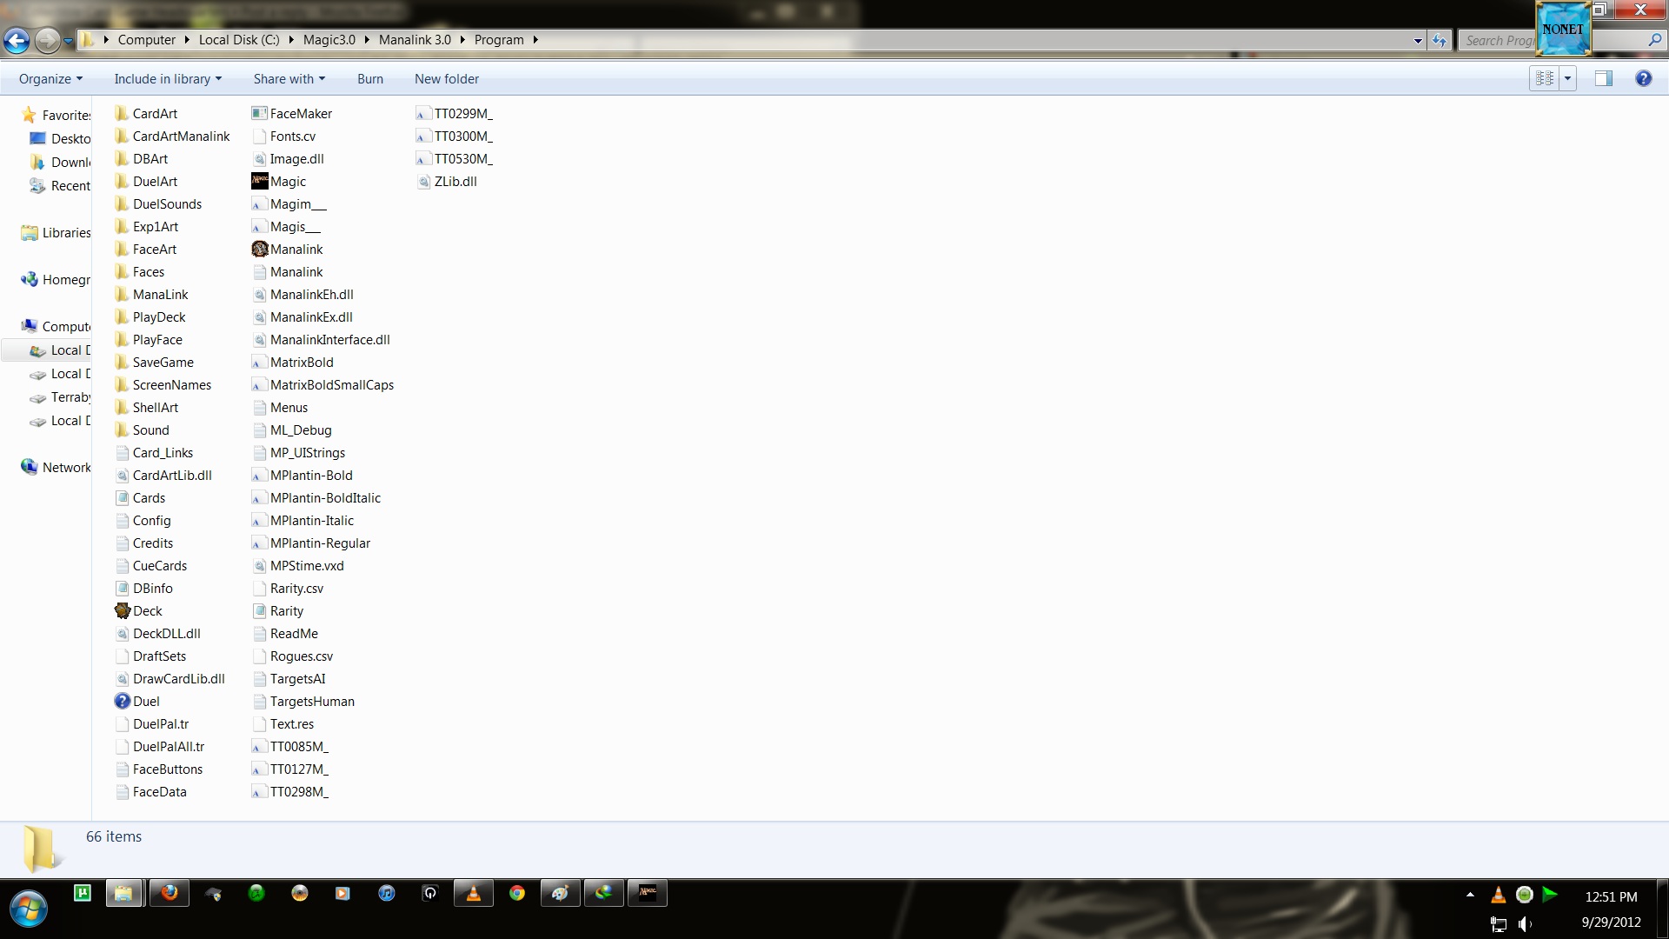Open VLC from the taskbar
Screen dimensions: 1669x939
pyautogui.click(x=473, y=894)
